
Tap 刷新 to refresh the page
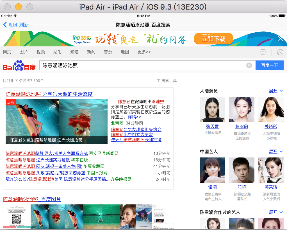click(24, 25)
